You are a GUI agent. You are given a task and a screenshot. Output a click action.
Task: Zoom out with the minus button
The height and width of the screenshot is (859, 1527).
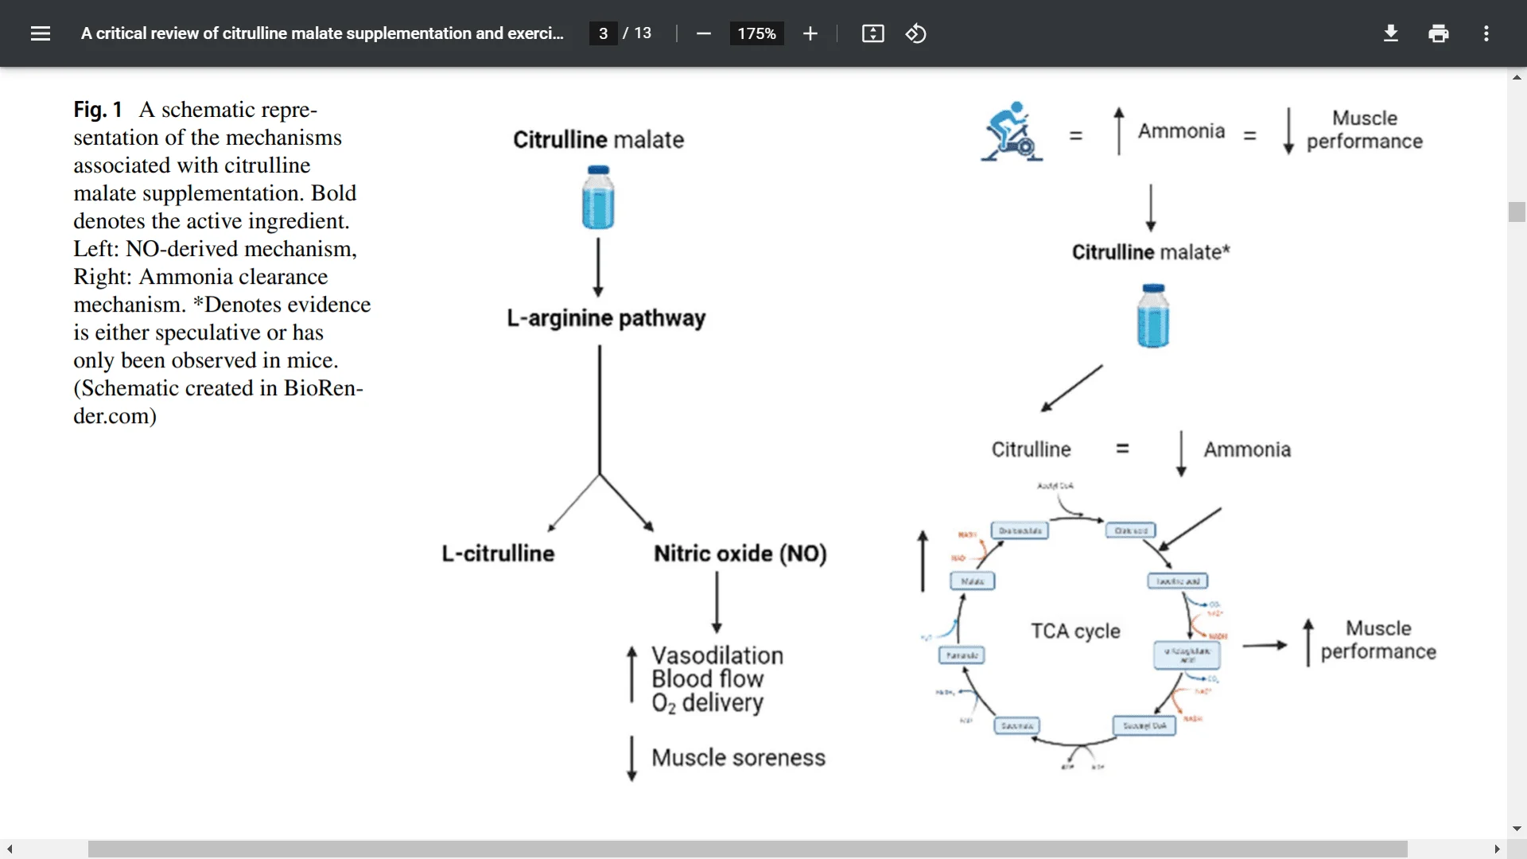click(703, 33)
